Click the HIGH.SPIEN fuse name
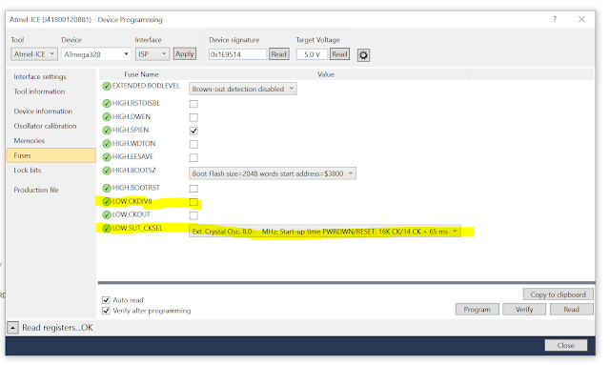This screenshot has height=365, width=610. tap(131, 130)
